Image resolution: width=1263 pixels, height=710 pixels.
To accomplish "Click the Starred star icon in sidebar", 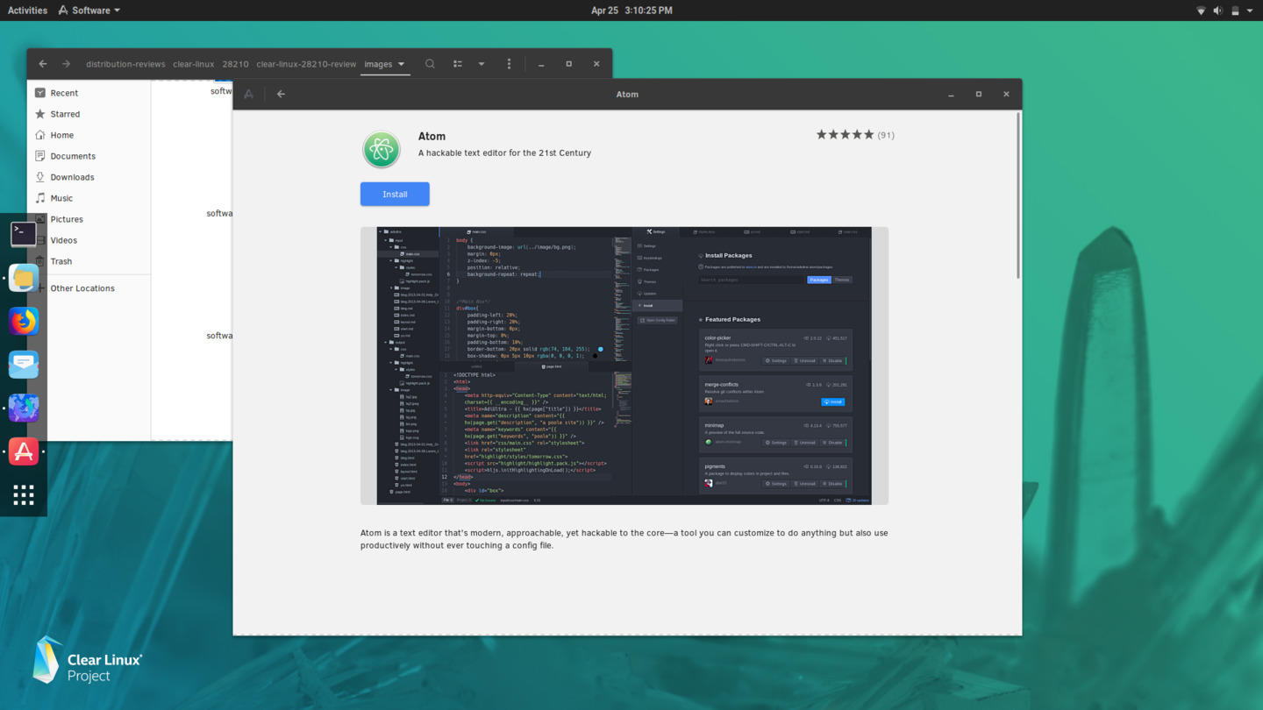I will (x=39, y=114).
